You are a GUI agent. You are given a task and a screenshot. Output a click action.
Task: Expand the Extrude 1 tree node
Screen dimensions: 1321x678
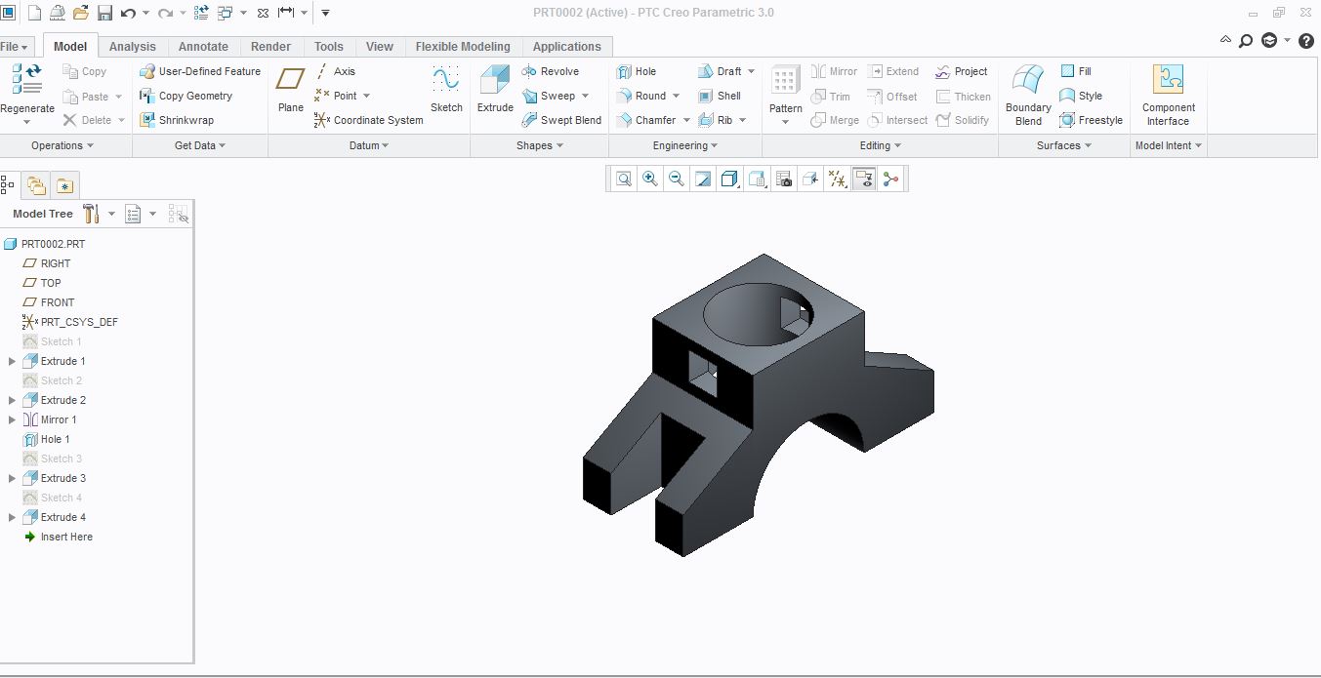(12, 361)
